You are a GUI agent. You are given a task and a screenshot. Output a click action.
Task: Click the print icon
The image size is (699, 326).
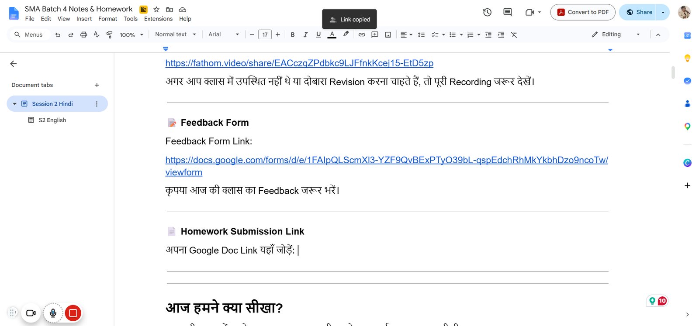[x=83, y=34]
